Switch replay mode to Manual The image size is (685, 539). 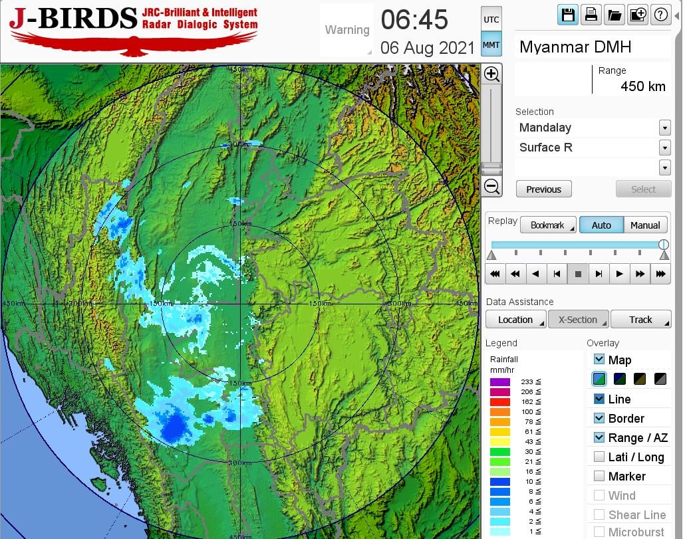(x=645, y=225)
